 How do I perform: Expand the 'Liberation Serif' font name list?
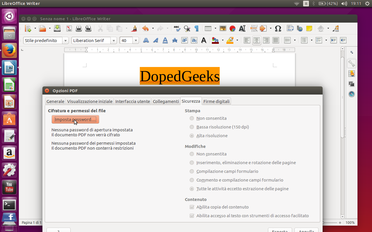click(114, 41)
